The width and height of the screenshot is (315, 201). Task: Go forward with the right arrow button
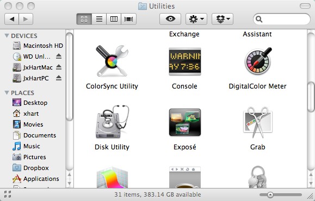(26, 19)
